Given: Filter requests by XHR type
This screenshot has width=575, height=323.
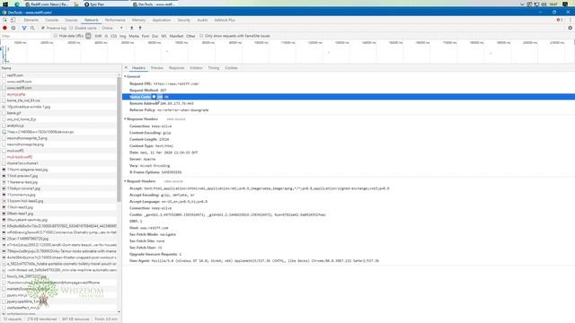Looking at the screenshot, I should [98, 36].
